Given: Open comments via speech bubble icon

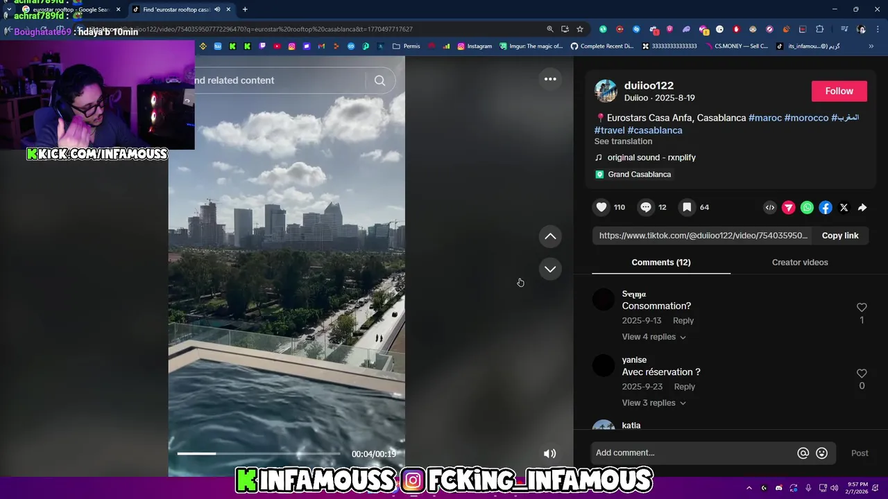Looking at the screenshot, I should pos(646,207).
